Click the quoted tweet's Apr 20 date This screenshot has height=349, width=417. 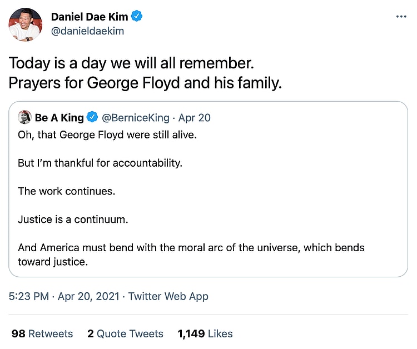[x=195, y=117]
